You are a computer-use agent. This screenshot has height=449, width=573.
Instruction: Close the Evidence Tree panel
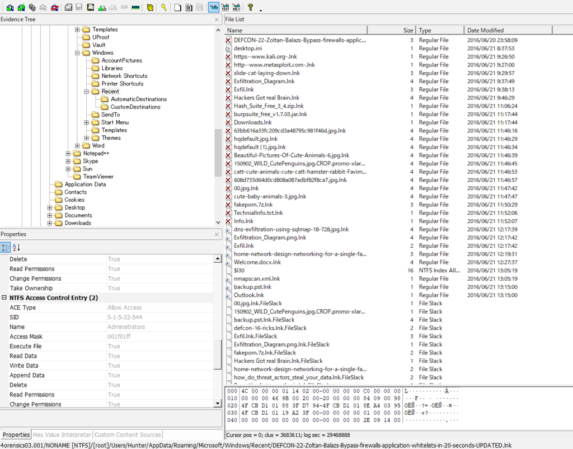point(217,20)
